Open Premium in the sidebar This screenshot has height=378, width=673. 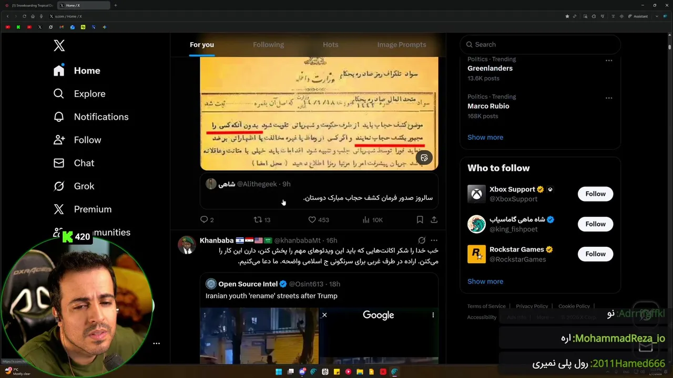(83, 209)
